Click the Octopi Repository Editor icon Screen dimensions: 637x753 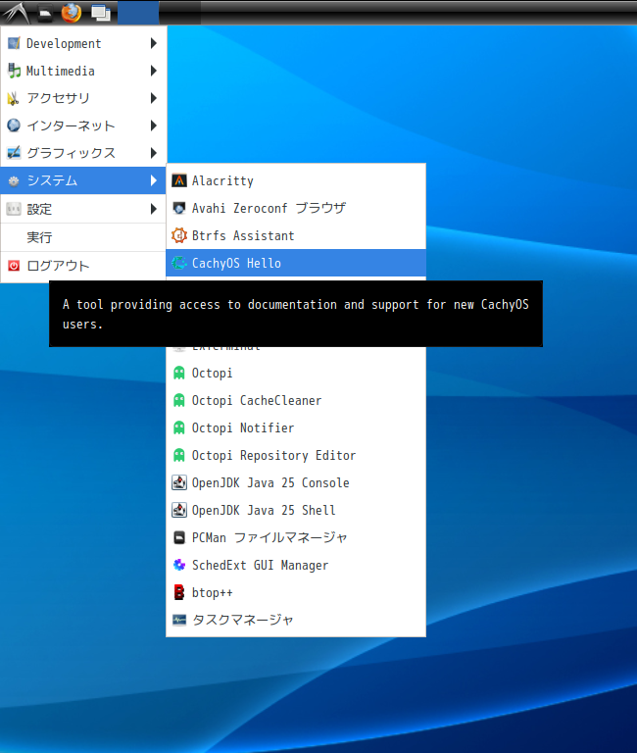pos(179,455)
